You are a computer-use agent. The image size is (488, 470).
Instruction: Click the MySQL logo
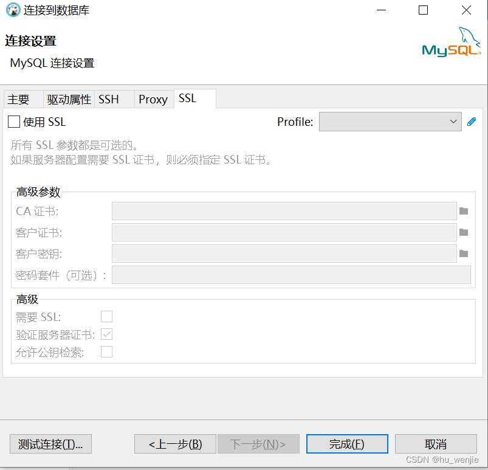pos(450,40)
